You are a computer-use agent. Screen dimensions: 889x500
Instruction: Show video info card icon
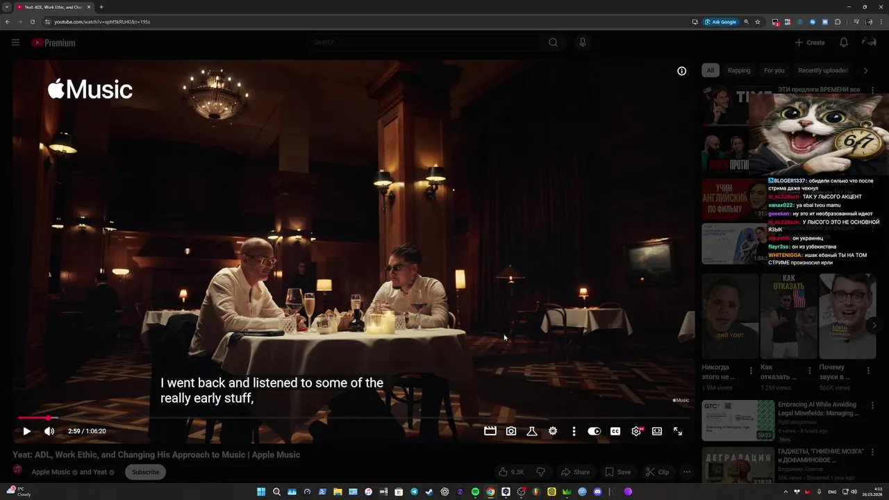[682, 71]
